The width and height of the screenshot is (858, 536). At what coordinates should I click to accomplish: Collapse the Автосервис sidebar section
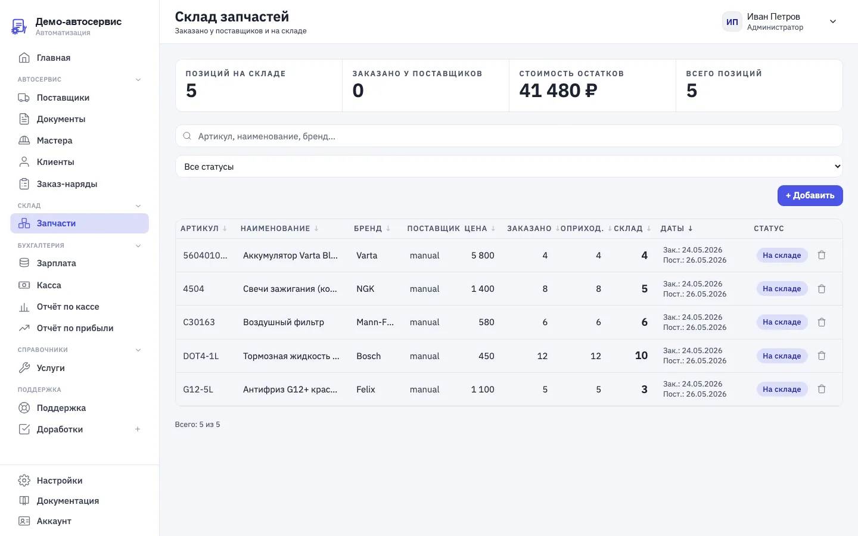pos(138,80)
